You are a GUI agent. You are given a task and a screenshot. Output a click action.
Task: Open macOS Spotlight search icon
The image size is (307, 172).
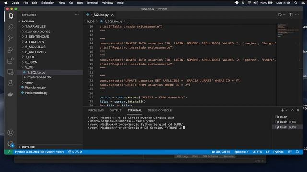[x=295, y=3]
